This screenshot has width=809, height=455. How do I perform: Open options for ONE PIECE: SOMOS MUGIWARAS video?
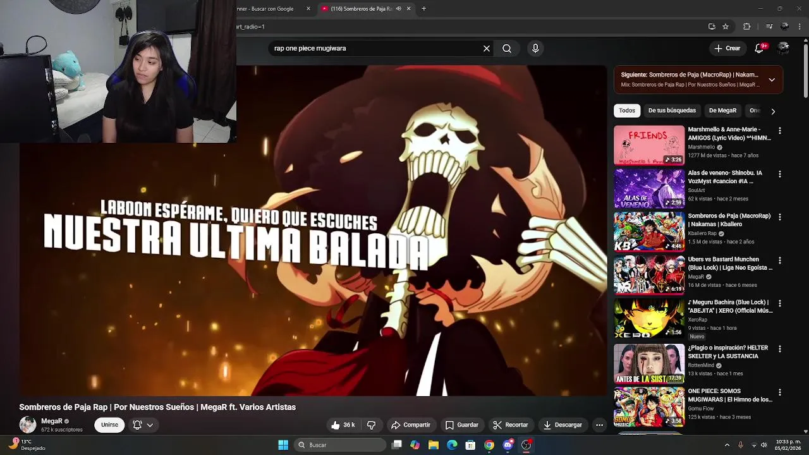(780, 392)
